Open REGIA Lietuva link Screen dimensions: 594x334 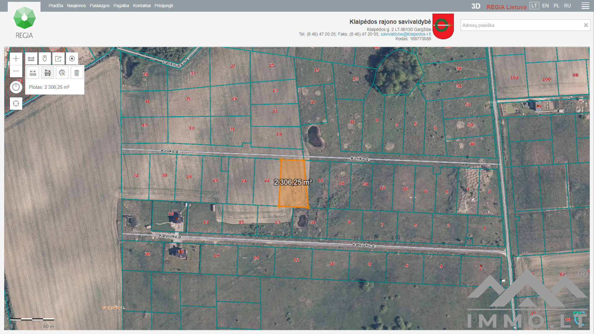[x=506, y=7]
